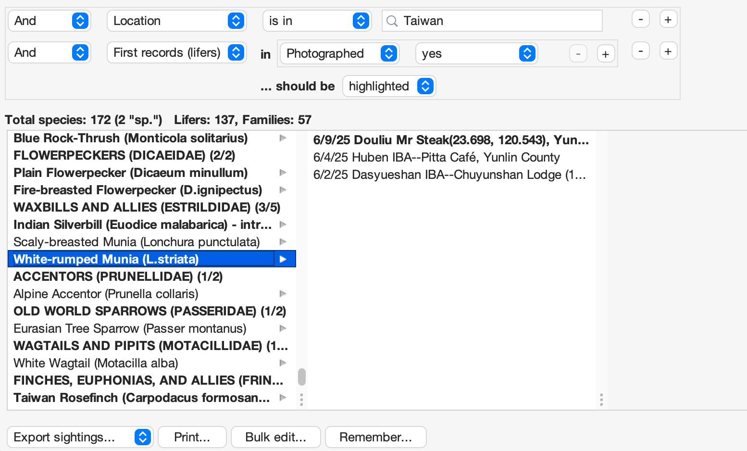This screenshot has width=747, height=451.
Task: Select WAGTAILS AND PIPITS (MOTACILLIDAE) family row
Action: tap(151, 346)
